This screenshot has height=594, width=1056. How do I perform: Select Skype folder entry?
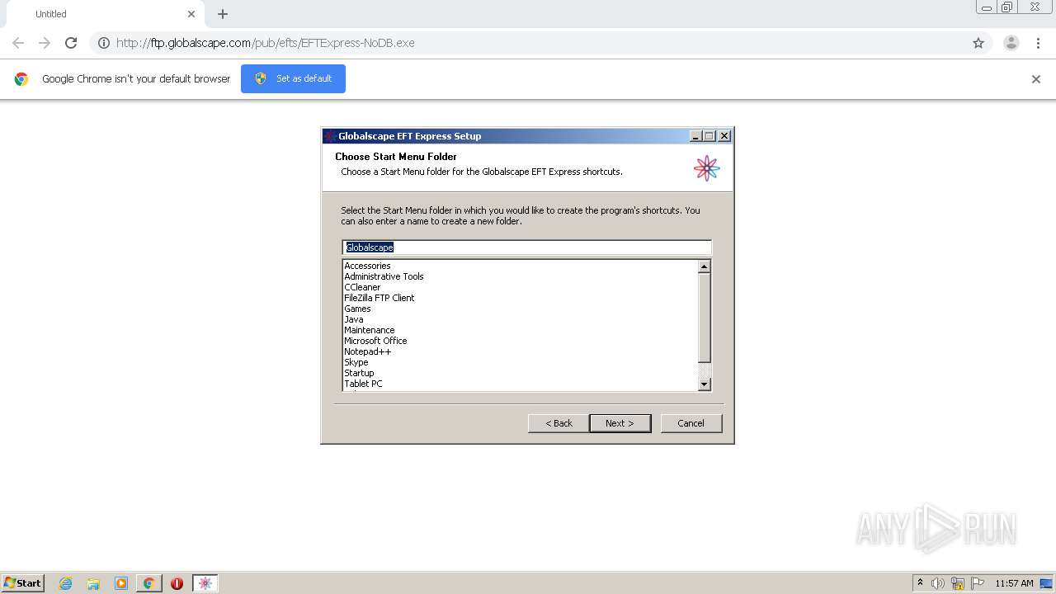point(356,362)
